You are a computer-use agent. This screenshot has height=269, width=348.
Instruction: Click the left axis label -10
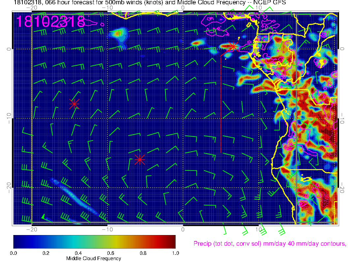point(9,118)
